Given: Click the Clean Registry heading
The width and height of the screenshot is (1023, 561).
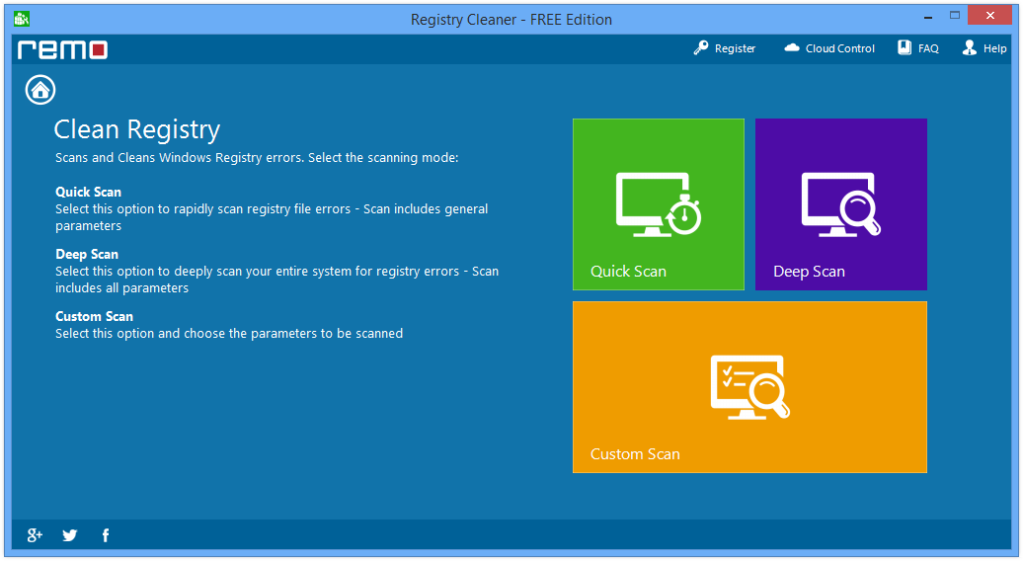Looking at the screenshot, I should click(x=137, y=129).
